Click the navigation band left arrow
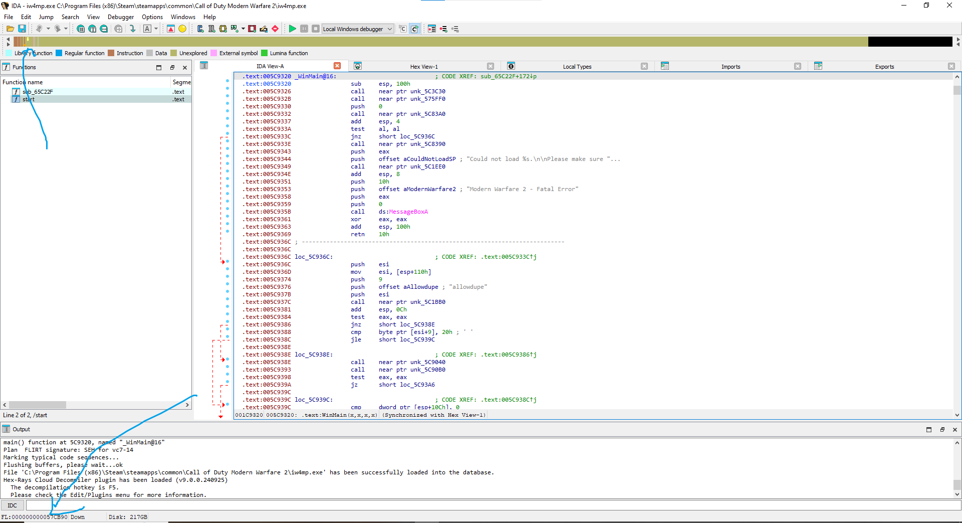The width and height of the screenshot is (962, 523). click(x=8, y=39)
